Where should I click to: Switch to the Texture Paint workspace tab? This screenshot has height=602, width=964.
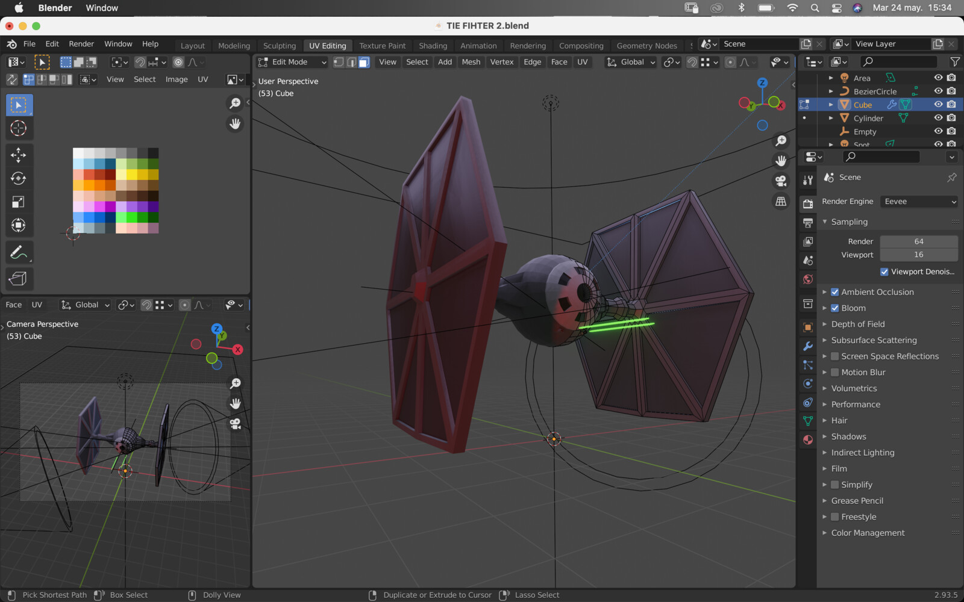click(383, 46)
